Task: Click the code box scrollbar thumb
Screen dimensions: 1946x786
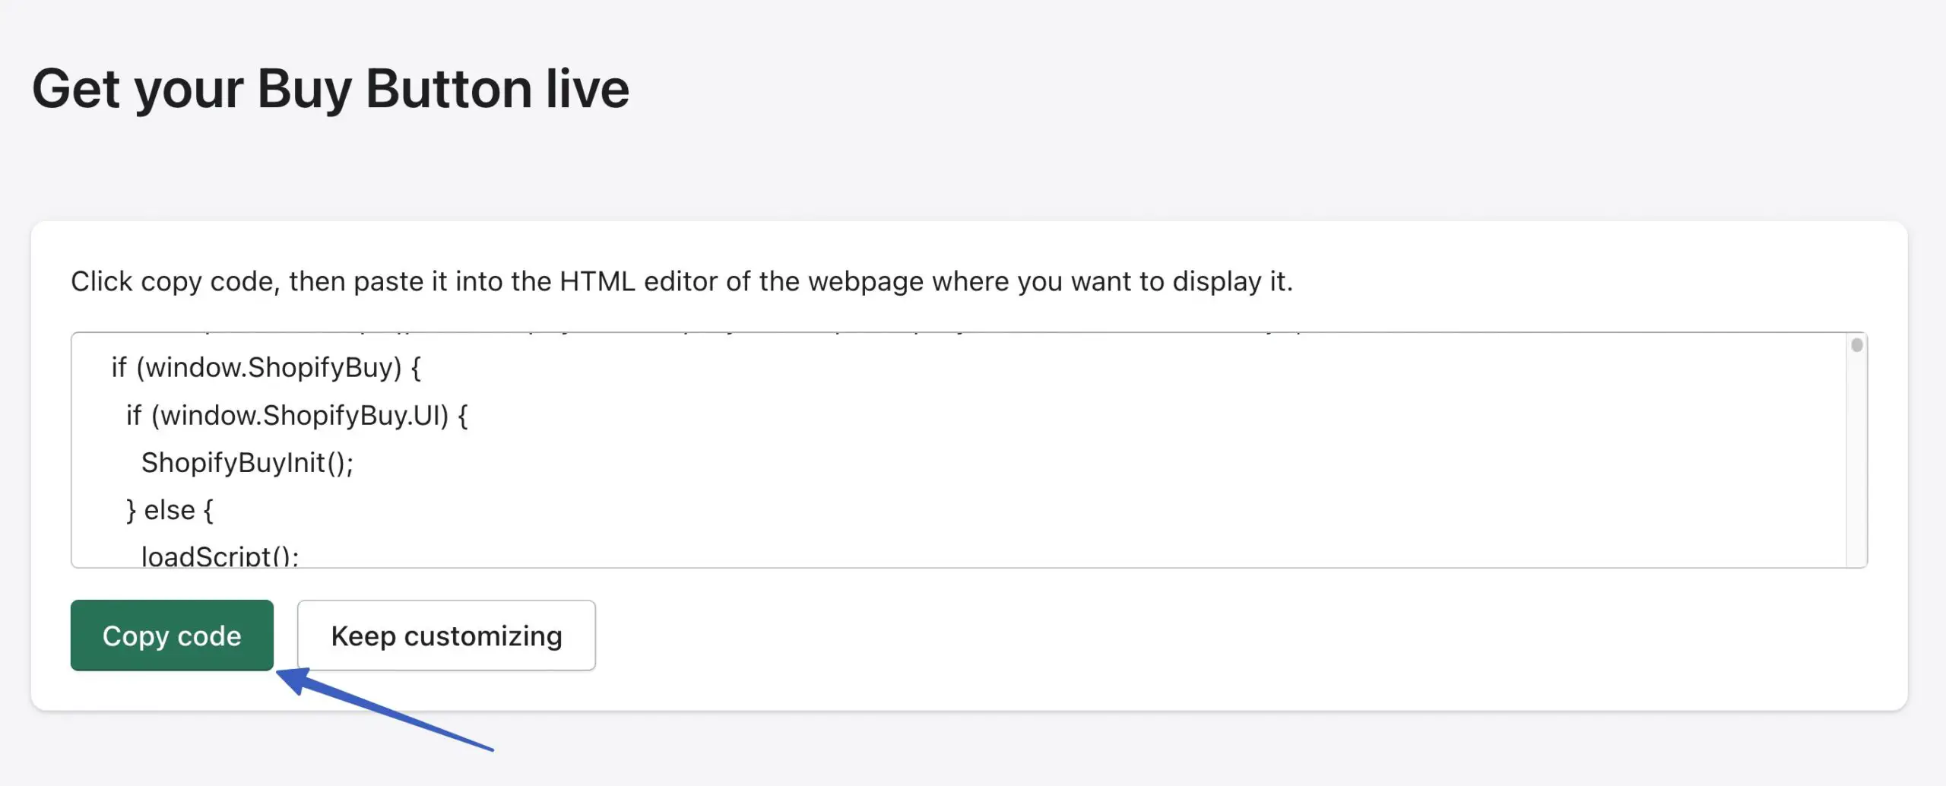Action: tap(1856, 345)
